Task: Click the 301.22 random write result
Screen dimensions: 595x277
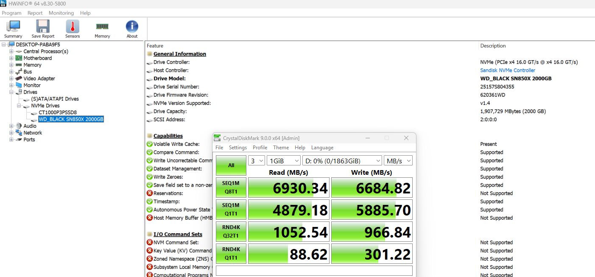Action: pyautogui.click(x=372, y=254)
